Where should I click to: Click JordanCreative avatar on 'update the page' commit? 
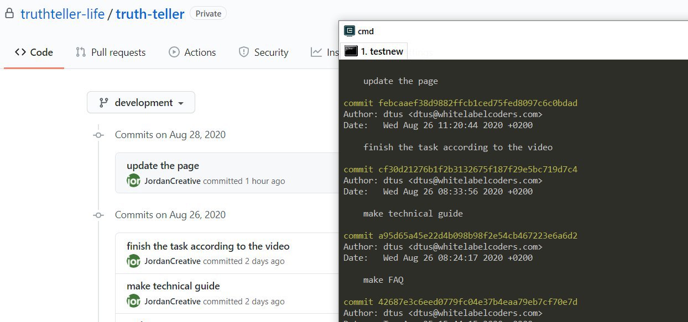tap(133, 181)
